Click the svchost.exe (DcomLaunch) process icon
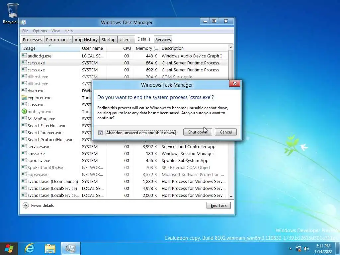340x255 pixels. (24, 181)
